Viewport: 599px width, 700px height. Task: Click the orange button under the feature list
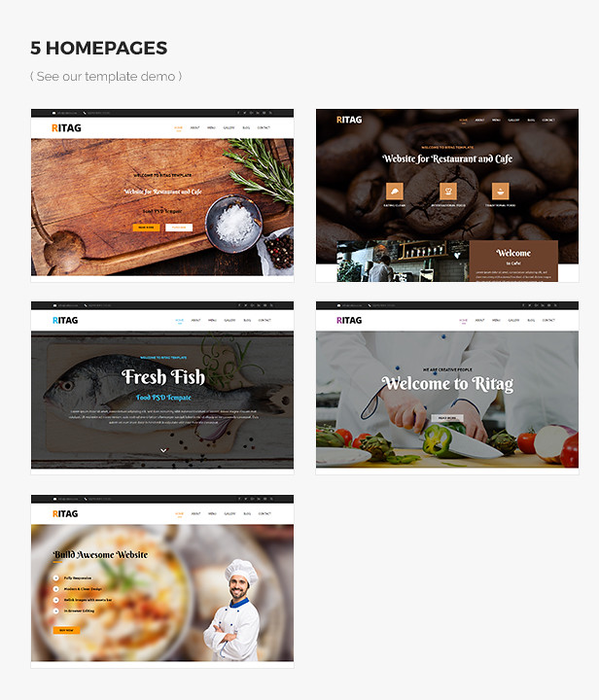point(66,630)
